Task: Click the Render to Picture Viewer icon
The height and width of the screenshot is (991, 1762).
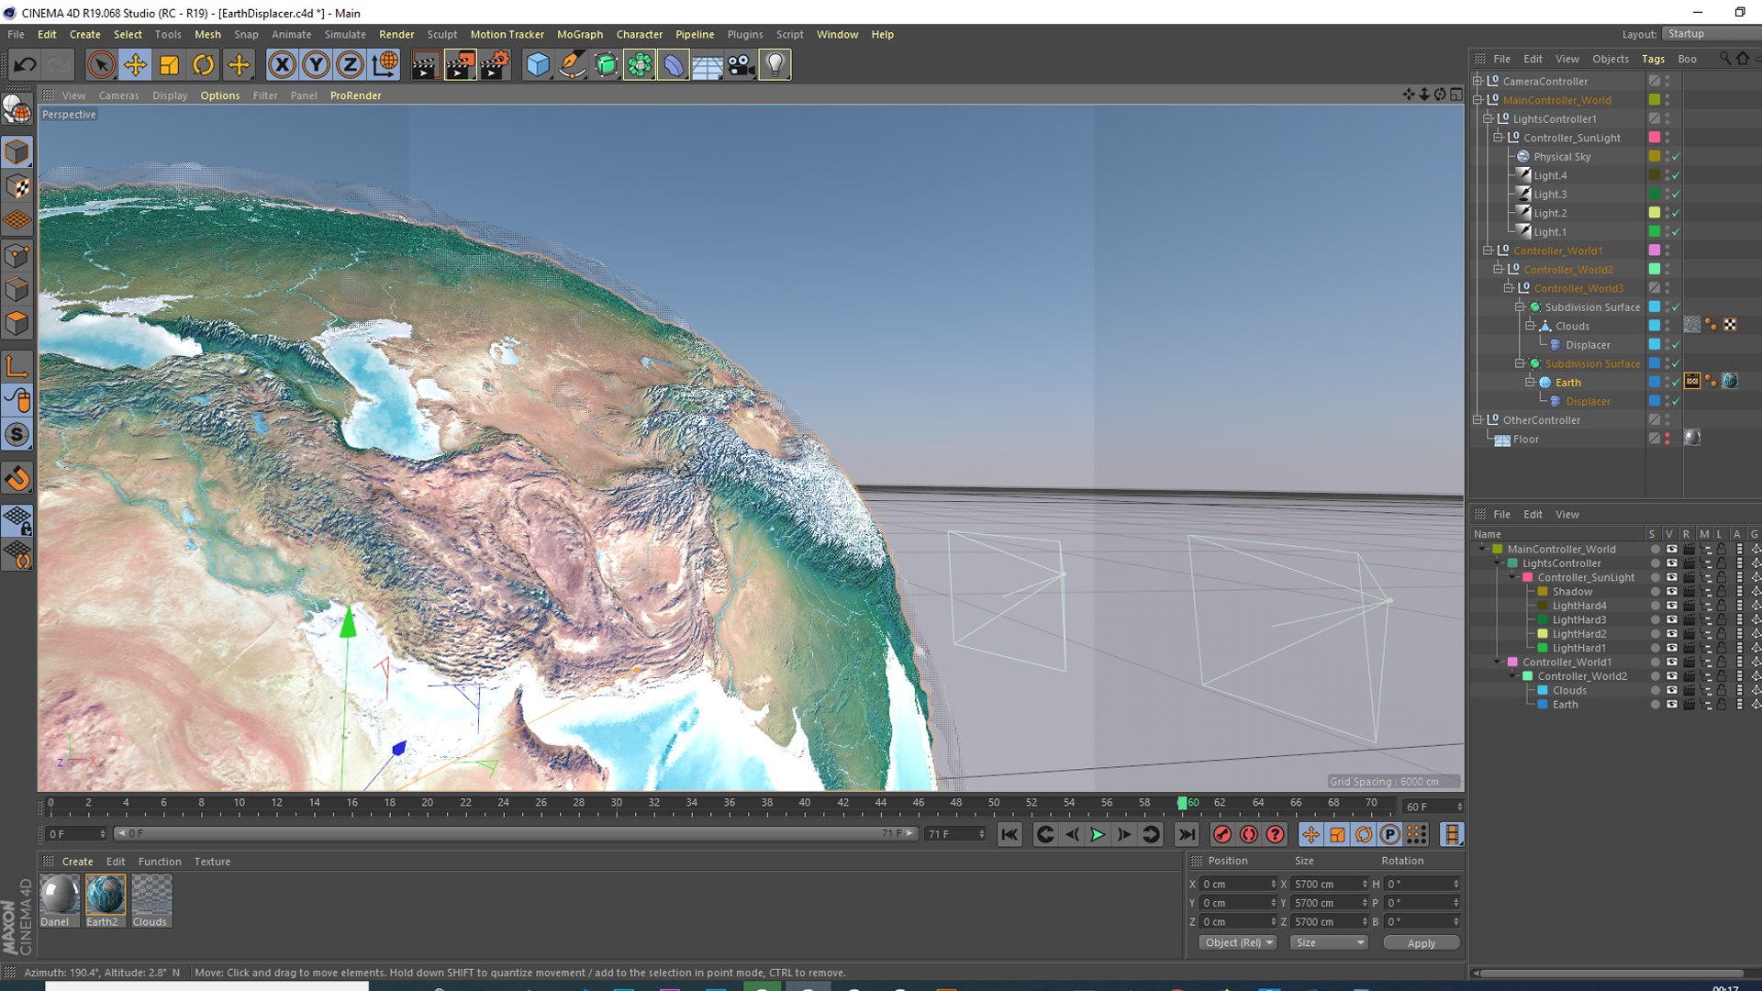Action: click(461, 65)
